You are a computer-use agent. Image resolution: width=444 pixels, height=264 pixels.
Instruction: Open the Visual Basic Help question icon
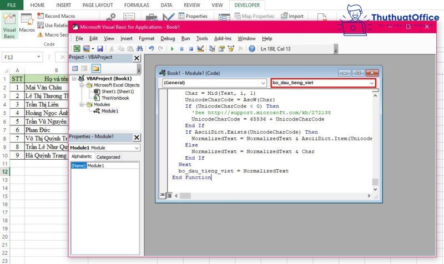[252, 49]
